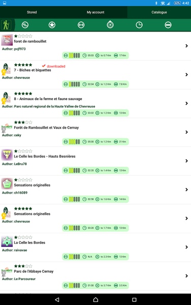This screenshot has width=191, height=305.
Task: Select the Catalogue tab
Action: click(159, 12)
